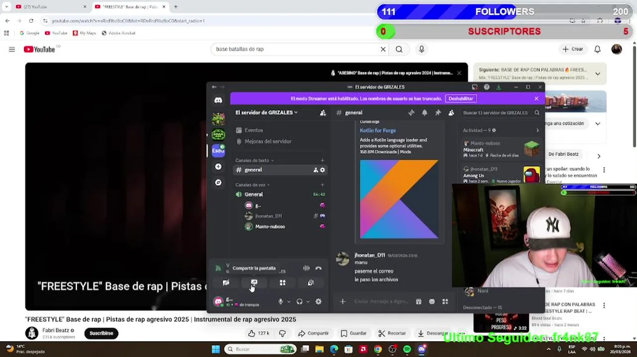Expand El servidor de GRIZALES dropdown
This screenshot has width=637, height=357.
(266, 113)
